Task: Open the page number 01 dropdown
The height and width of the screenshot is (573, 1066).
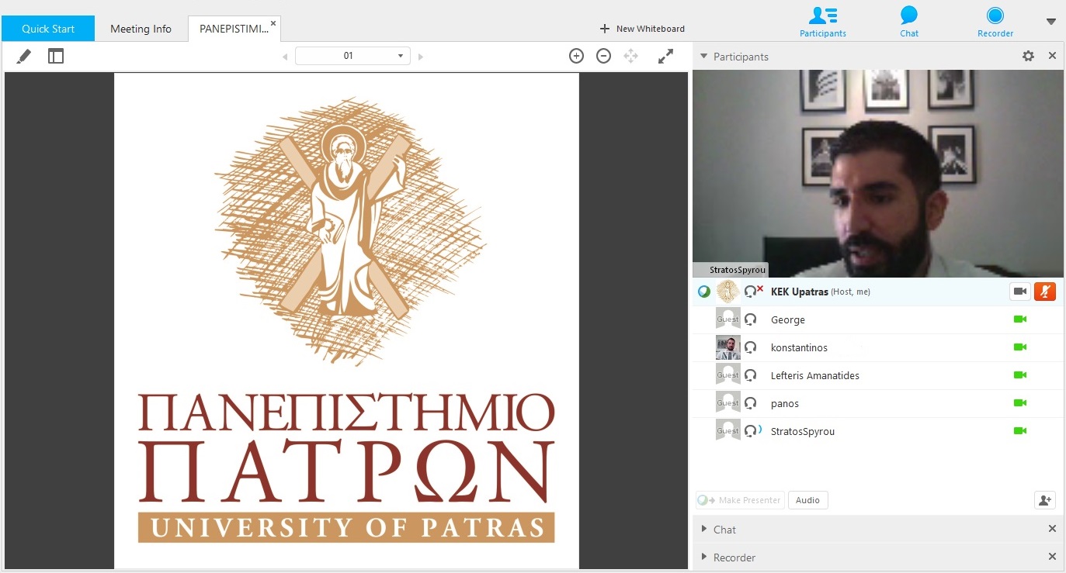Action: pyautogui.click(x=353, y=56)
